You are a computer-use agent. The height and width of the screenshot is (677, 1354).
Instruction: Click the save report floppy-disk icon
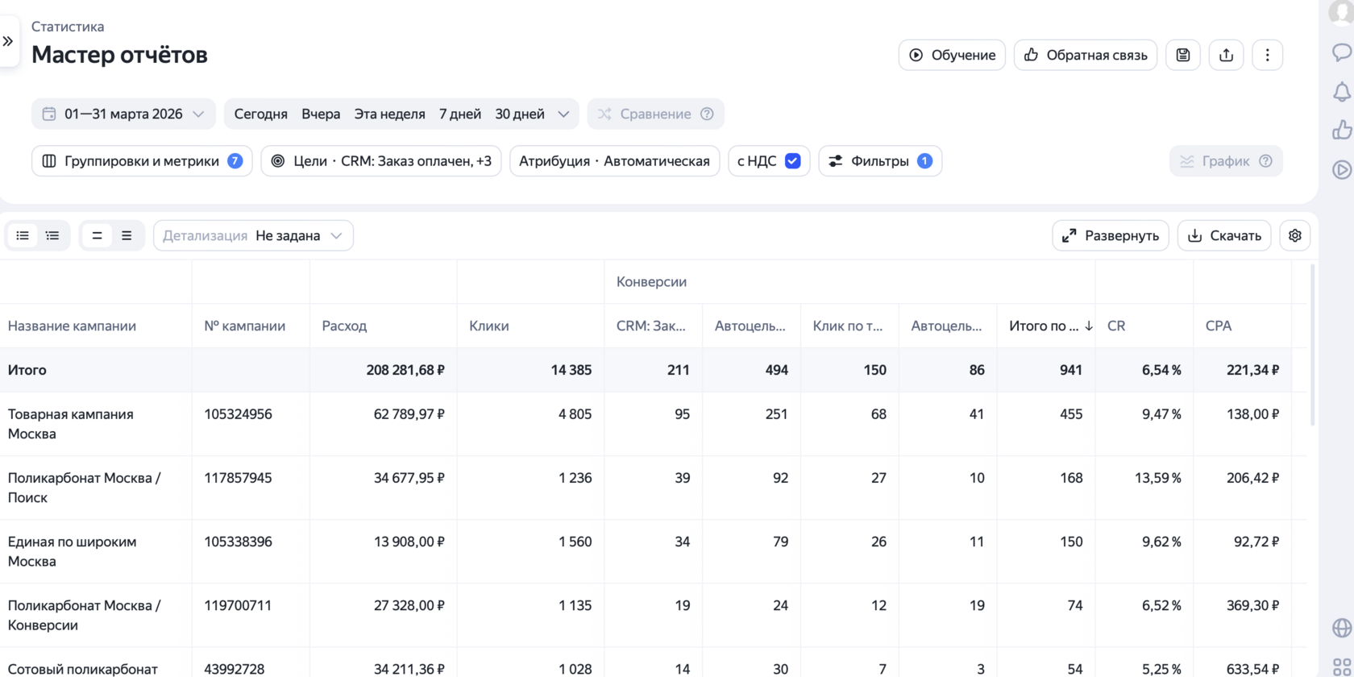[1182, 55]
